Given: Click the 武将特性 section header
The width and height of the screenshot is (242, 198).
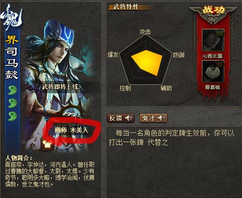Looking at the screenshot, I should pyautogui.click(x=126, y=7).
